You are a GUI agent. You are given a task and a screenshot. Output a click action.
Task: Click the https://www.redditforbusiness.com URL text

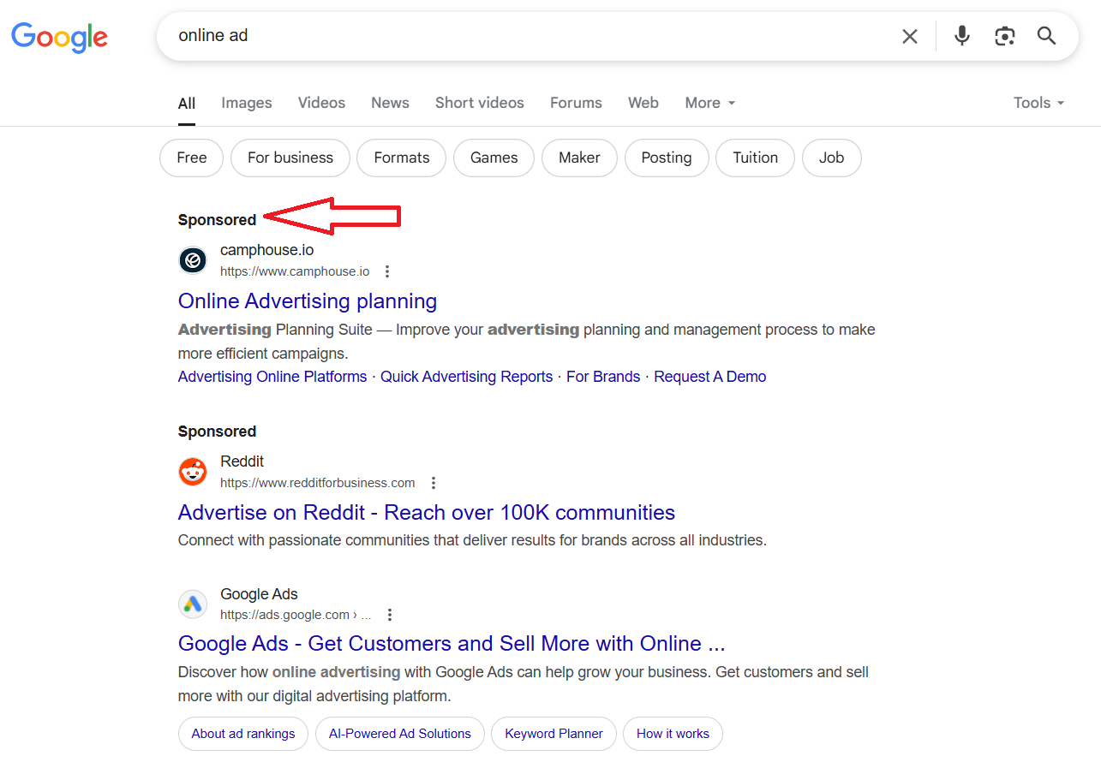coord(318,483)
